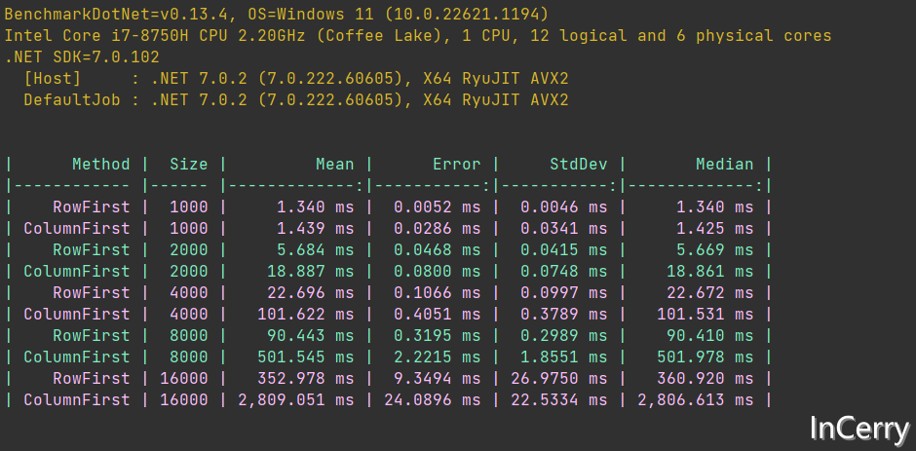Click the mean value 501.545 ms

pos(306,357)
